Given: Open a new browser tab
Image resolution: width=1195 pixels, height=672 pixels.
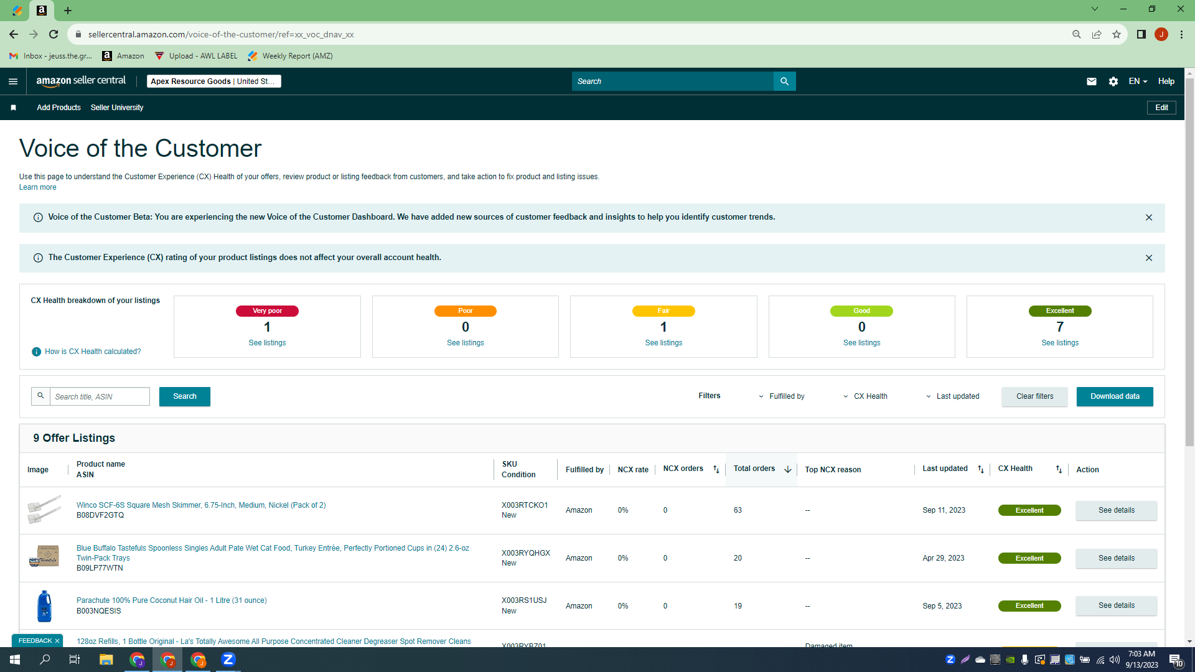Looking at the screenshot, I should coord(68,11).
